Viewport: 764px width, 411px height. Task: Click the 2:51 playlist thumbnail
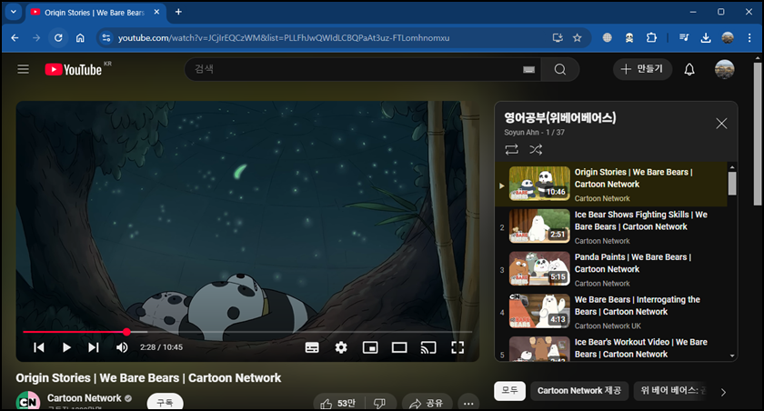(x=539, y=226)
